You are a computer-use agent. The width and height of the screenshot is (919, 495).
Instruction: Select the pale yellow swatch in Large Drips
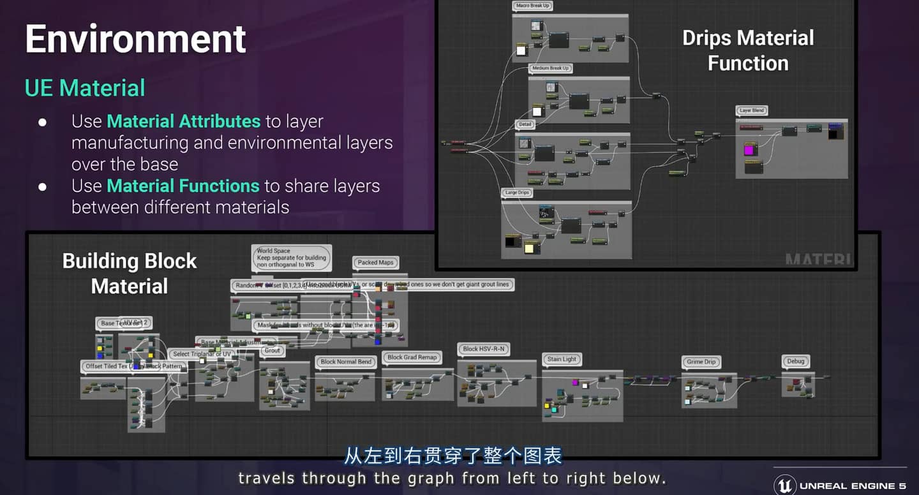tap(529, 247)
